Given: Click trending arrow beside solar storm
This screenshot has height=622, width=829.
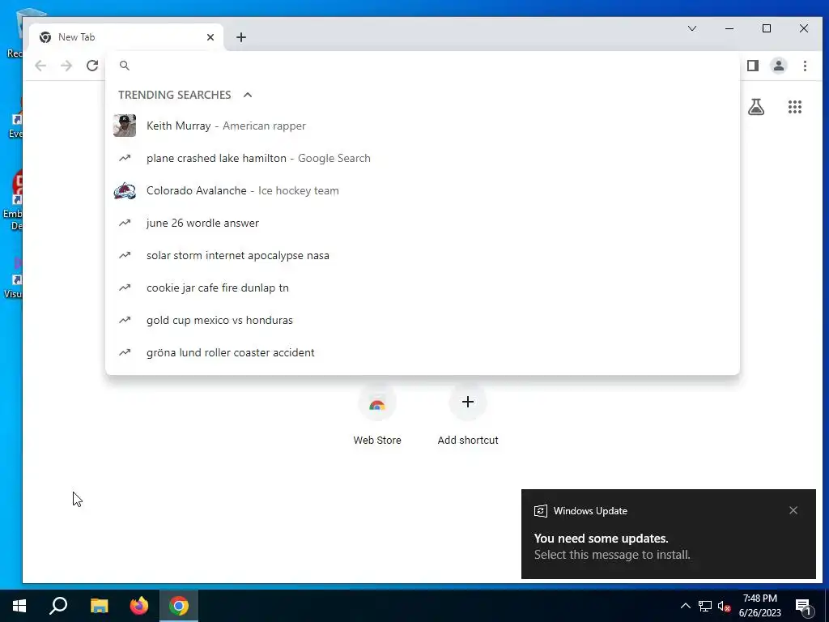Looking at the screenshot, I should (125, 255).
